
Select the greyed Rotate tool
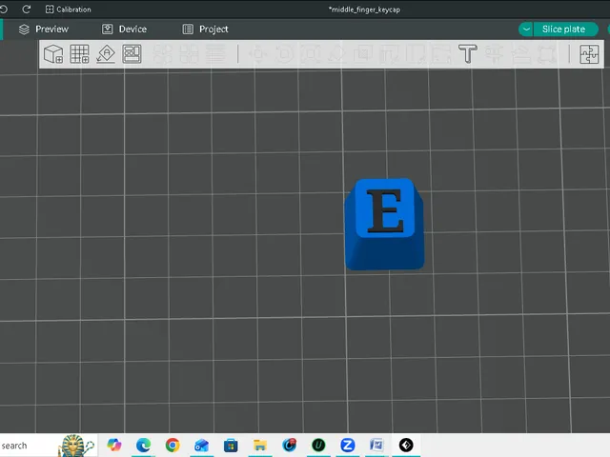(x=284, y=54)
